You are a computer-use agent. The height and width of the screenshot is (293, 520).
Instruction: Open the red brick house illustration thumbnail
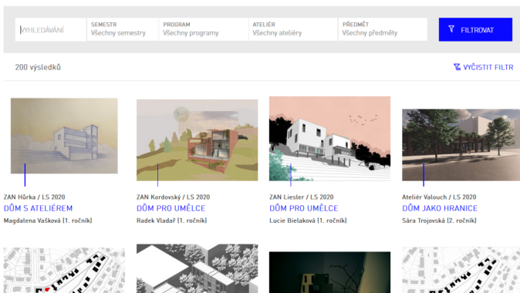pos(197,140)
